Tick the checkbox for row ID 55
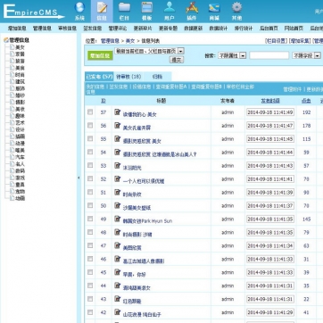The height and width of the screenshot is (323, 323). 90,139
